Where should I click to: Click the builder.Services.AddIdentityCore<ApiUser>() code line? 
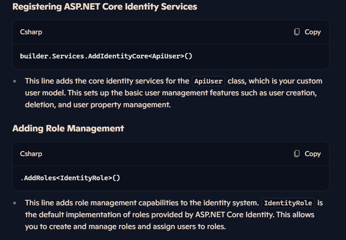[106, 56]
